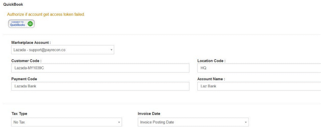Click the Invoice Date label
Image resolution: width=321 pixels, height=127 pixels.
coord(149,114)
